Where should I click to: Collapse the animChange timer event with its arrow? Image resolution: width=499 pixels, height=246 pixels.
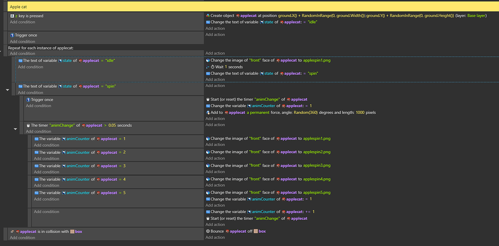pos(16,129)
